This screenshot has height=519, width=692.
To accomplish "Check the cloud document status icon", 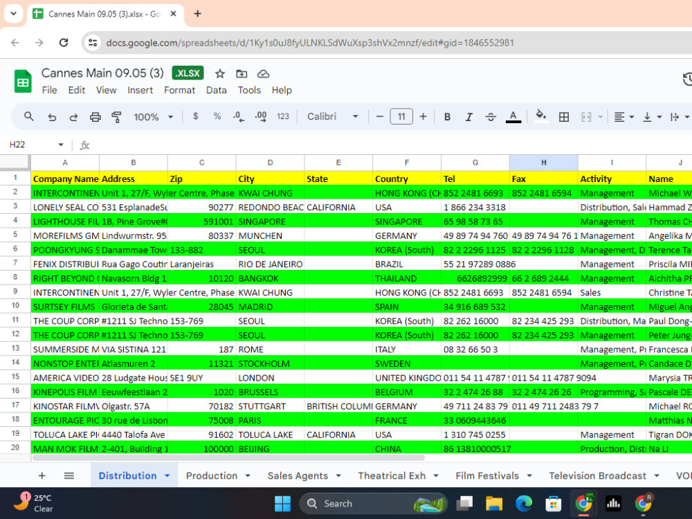I will click(x=264, y=74).
